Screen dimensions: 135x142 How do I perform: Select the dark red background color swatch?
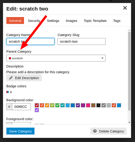37,105
